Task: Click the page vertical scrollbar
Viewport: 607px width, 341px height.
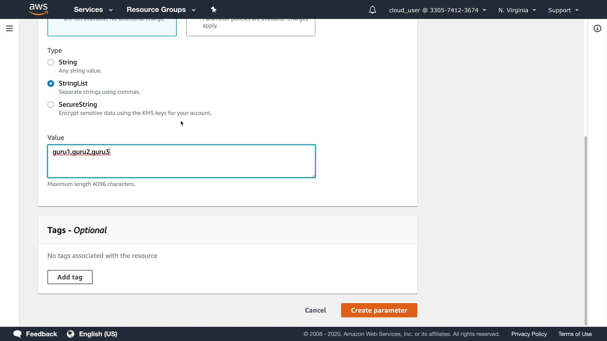Action: [x=586, y=230]
